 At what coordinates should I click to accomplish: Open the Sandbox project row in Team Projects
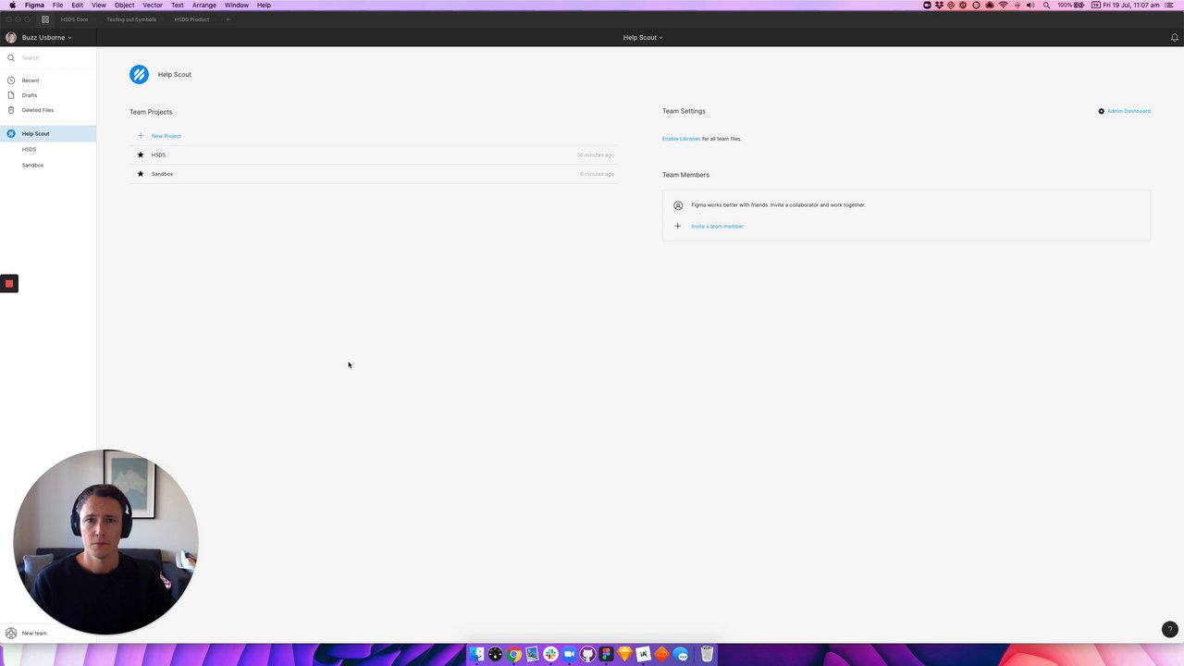374,174
